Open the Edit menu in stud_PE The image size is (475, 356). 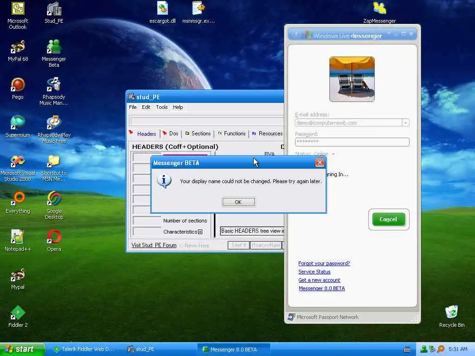pyautogui.click(x=146, y=107)
